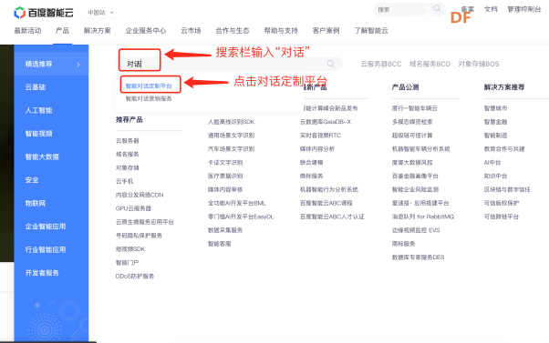The height and width of the screenshot is (343, 549).
Task: Click the 域名服务BCD quick link
Action: [x=430, y=64]
